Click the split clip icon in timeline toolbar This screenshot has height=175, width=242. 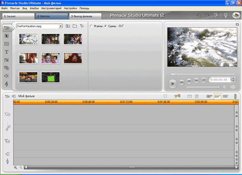coord(190,96)
